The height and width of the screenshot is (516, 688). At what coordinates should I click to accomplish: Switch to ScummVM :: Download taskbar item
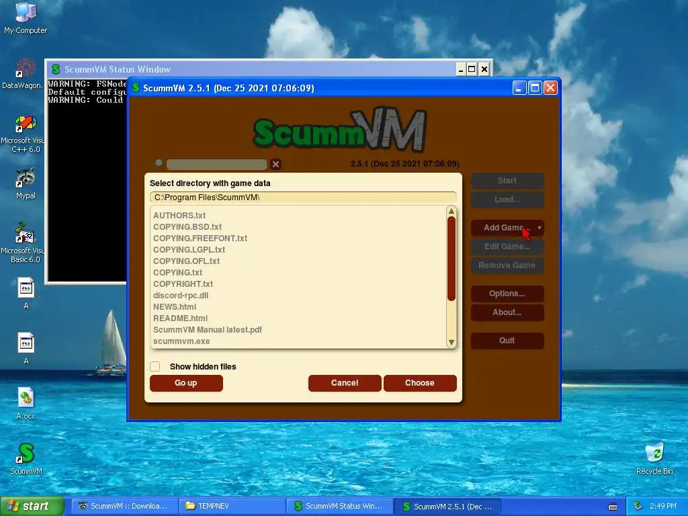click(x=125, y=507)
